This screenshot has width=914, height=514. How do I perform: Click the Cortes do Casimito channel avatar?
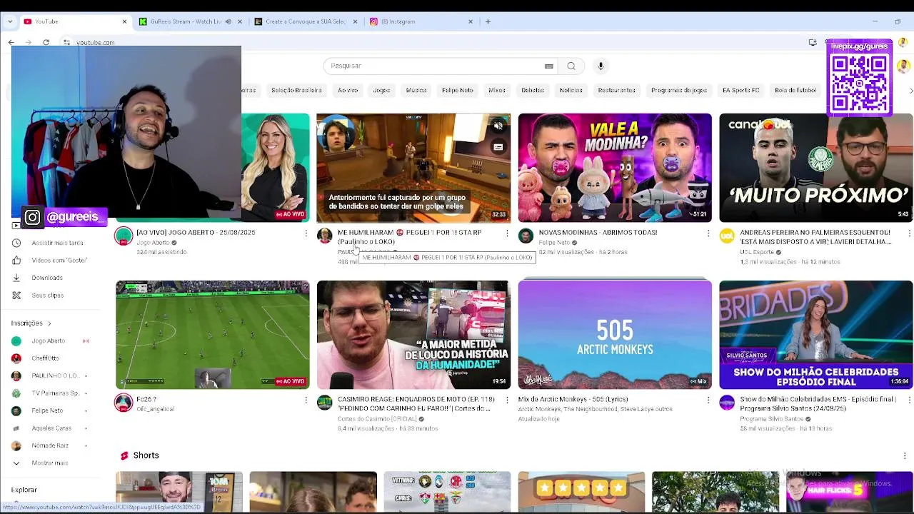tap(325, 403)
